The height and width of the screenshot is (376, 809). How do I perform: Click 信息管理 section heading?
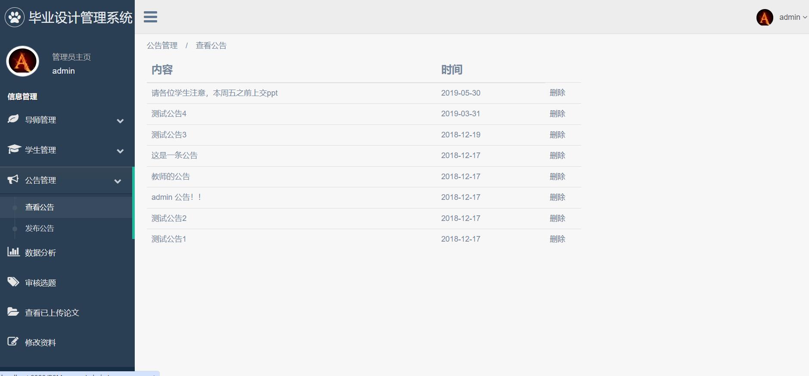point(22,96)
